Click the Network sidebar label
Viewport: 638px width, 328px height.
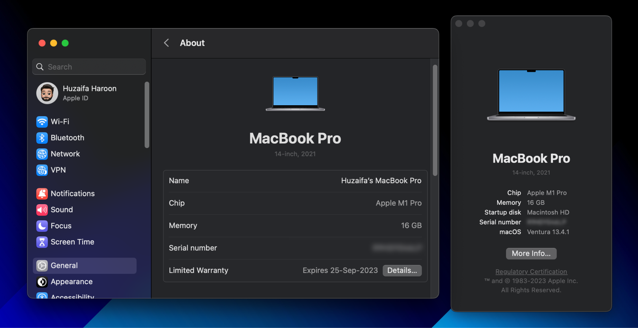tap(65, 154)
